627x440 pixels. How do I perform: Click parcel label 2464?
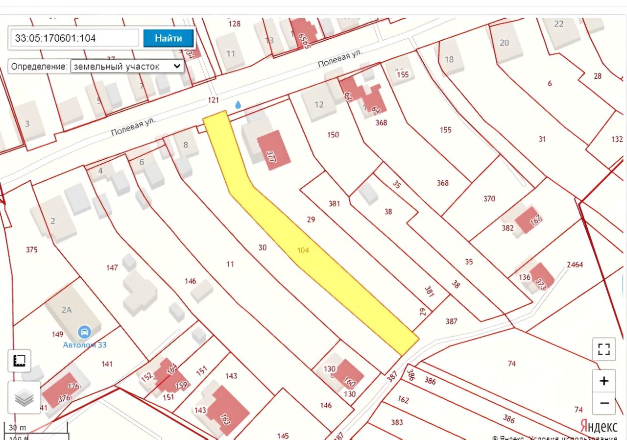point(575,265)
